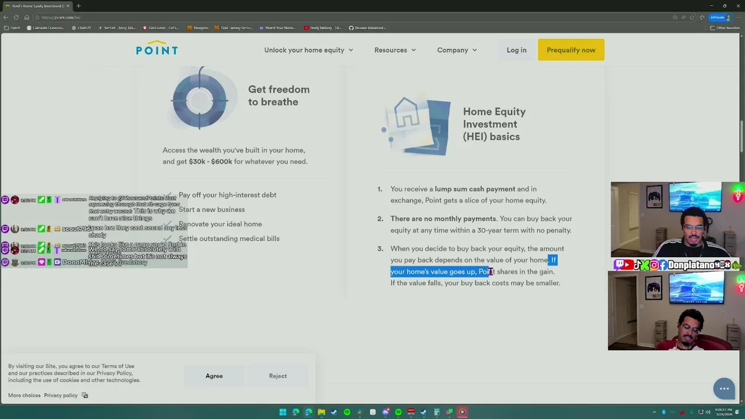Click 'Start a new business' item
This screenshot has height=419, width=745.
212,210
